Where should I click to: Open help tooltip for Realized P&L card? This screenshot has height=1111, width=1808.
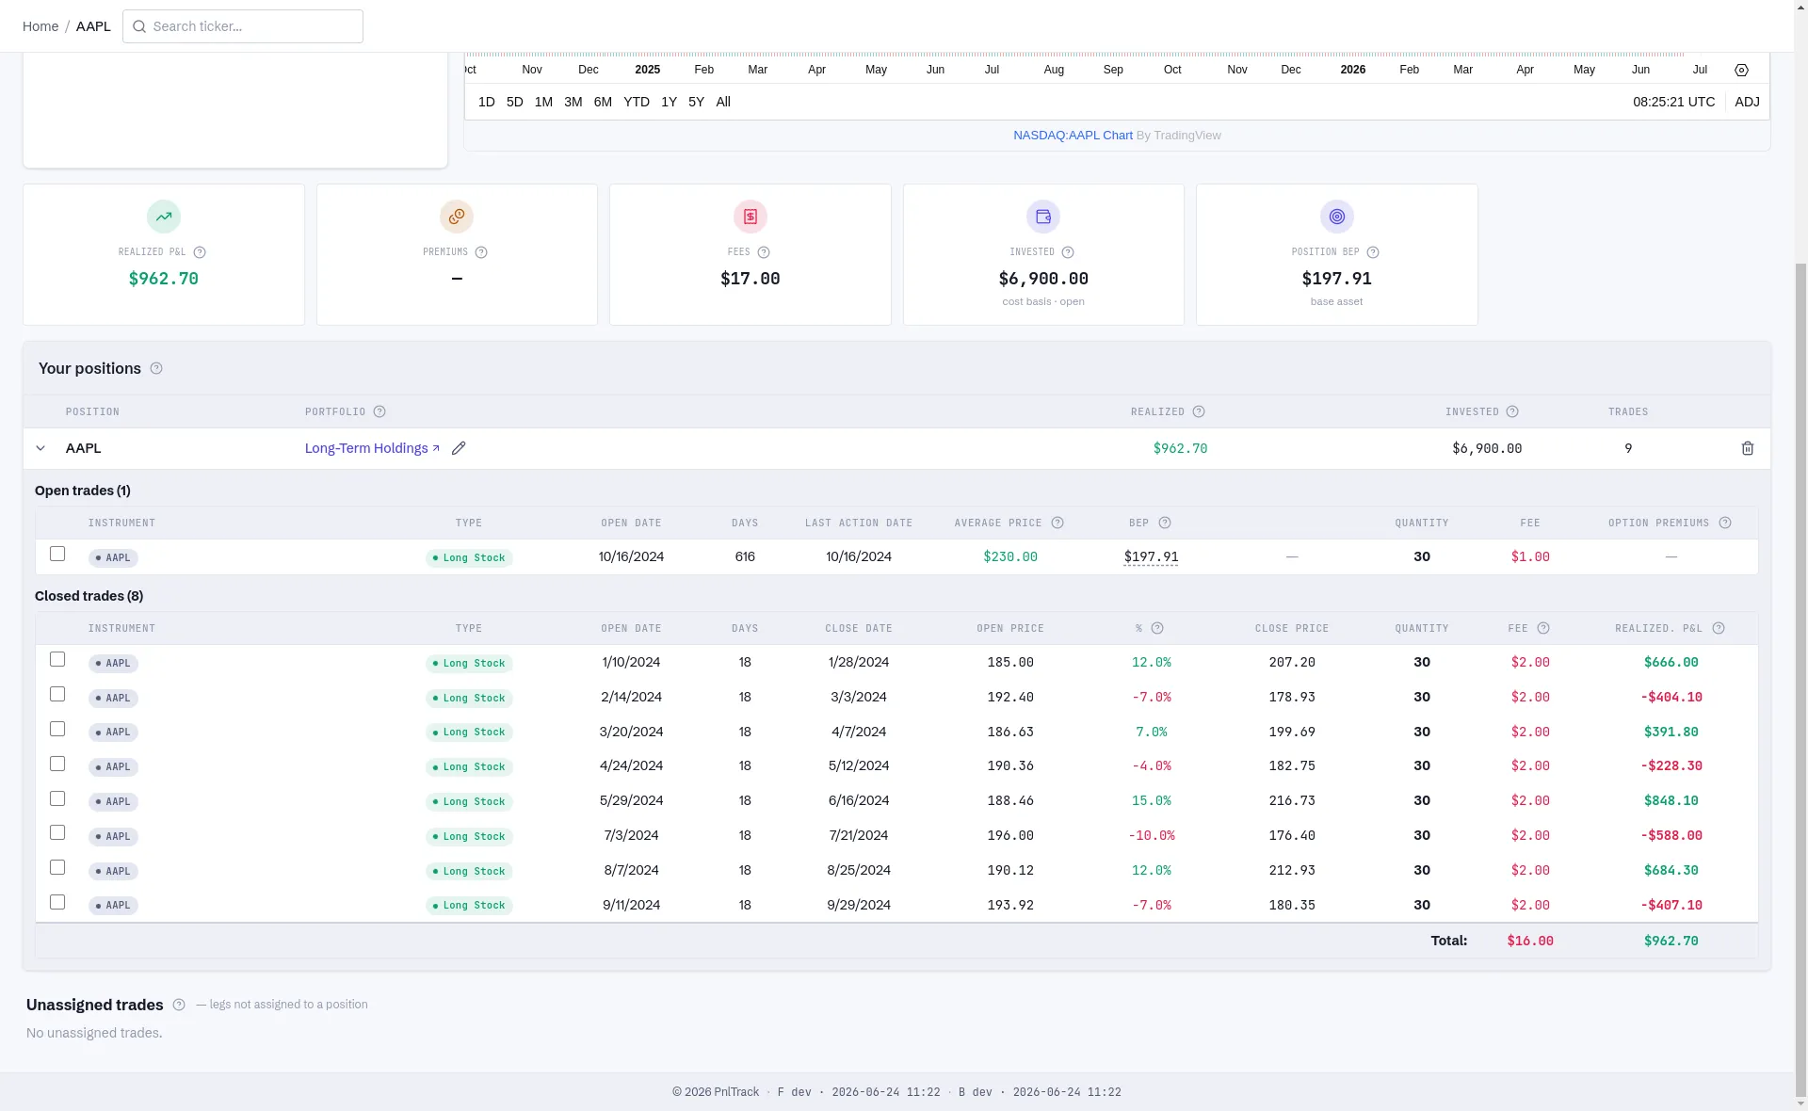point(200,252)
